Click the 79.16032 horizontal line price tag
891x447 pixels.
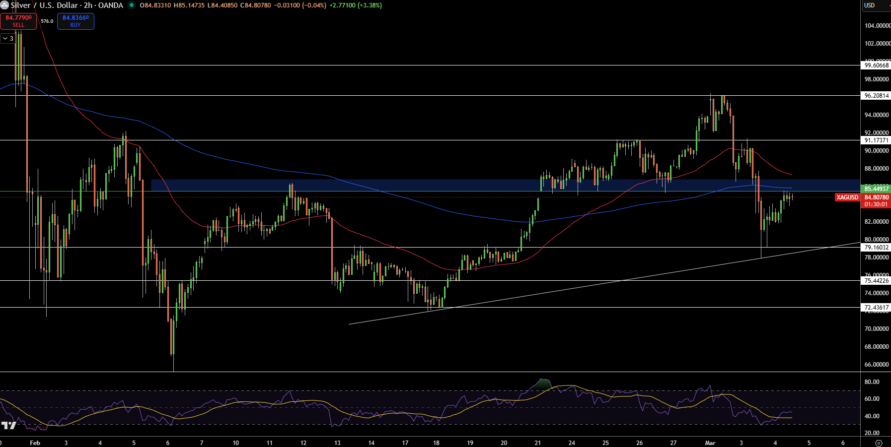[x=876, y=248]
